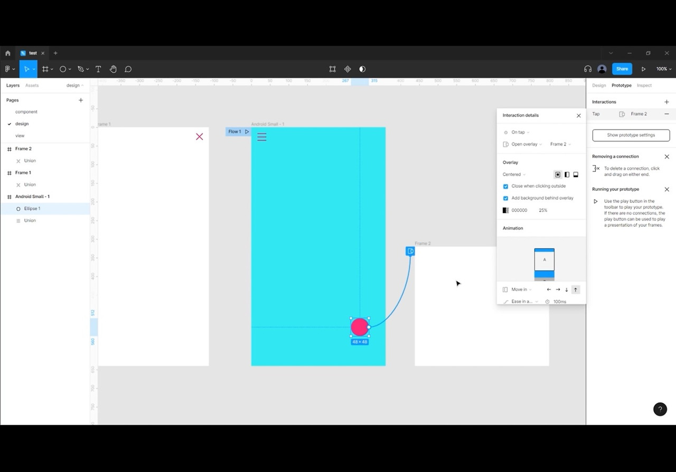Select the Comment tool
The width and height of the screenshot is (676, 472).
click(128, 69)
